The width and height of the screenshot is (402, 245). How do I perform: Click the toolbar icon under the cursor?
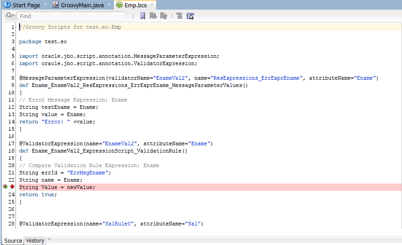tap(190, 16)
